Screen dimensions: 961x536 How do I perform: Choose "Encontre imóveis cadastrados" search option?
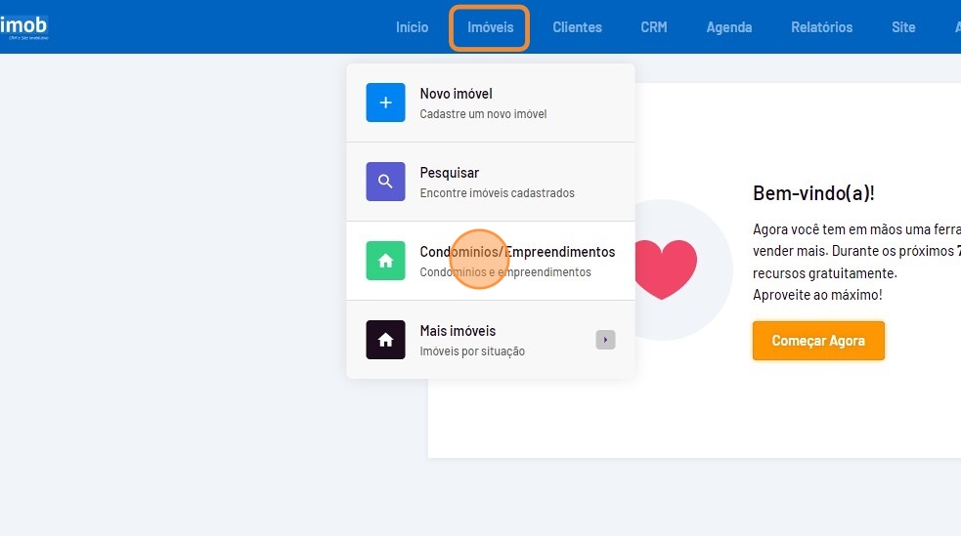(x=497, y=193)
